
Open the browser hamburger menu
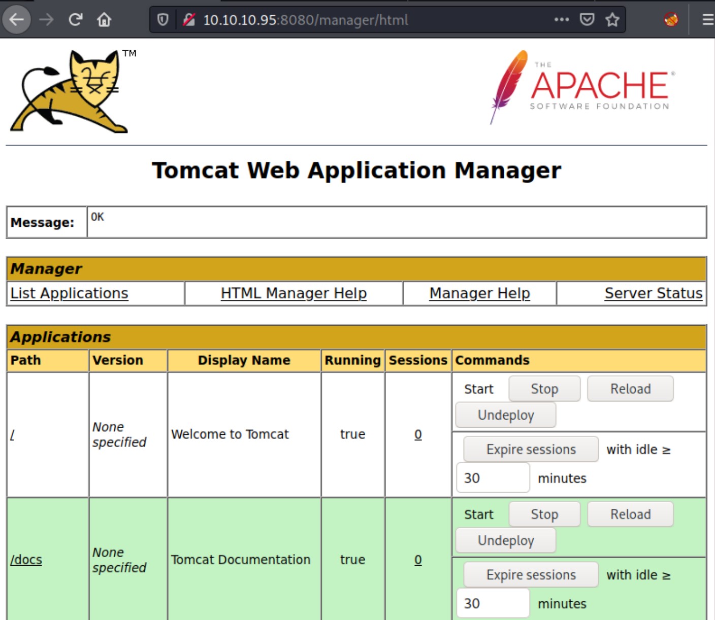[x=707, y=20]
